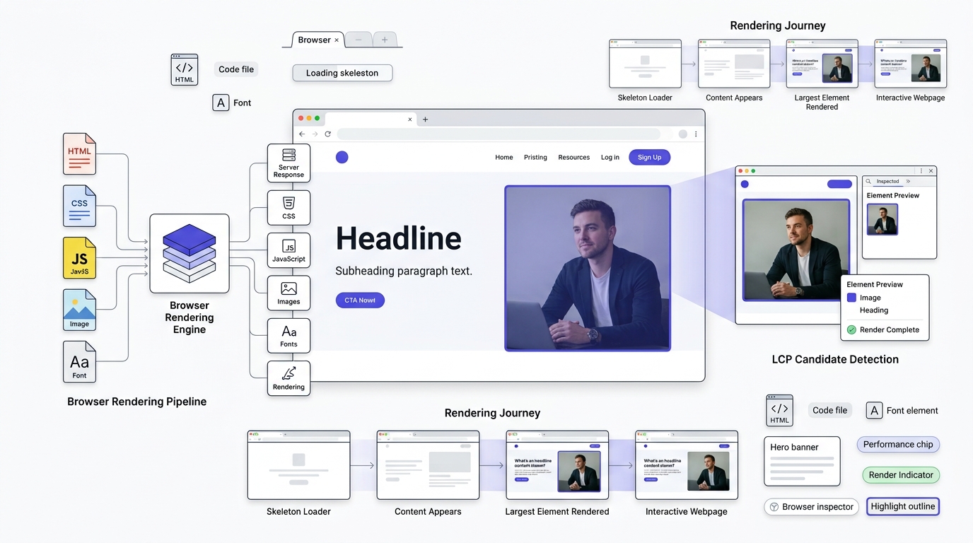The height and width of the screenshot is (543, 973).
Task: Select the Fonts stage icon tile
Action: 289,335
